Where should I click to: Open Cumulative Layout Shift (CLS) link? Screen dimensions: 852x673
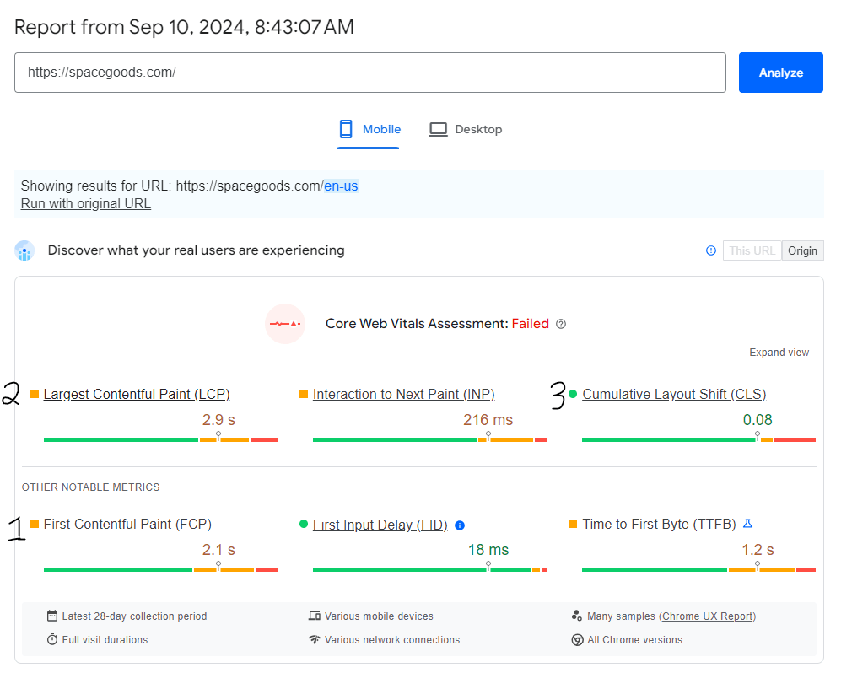click(674, 394)
